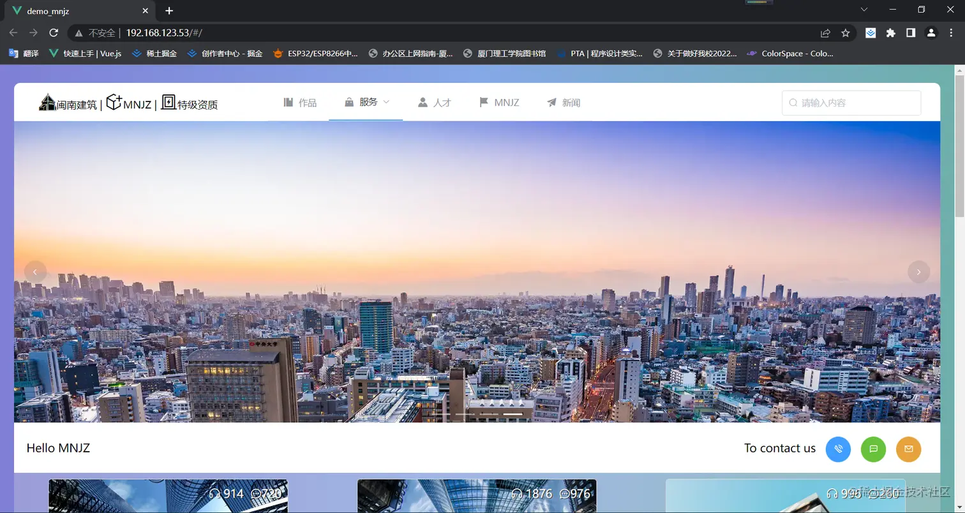Open the 厦门理工学院图书馆 bookmark
Viewport: 965px width, 513px height.
(504, 54)
